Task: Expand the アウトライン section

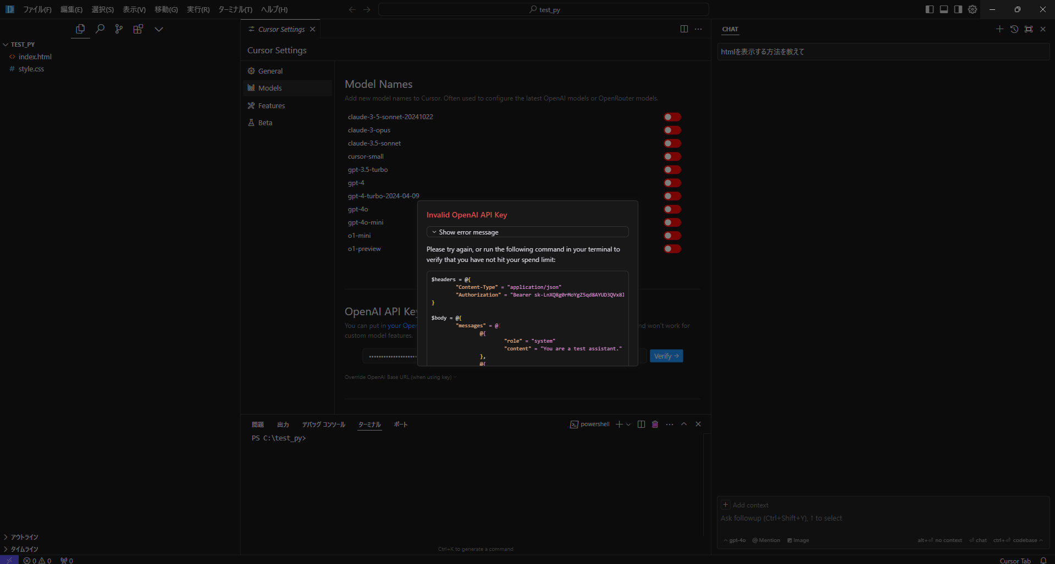Action: pos(24,537)
